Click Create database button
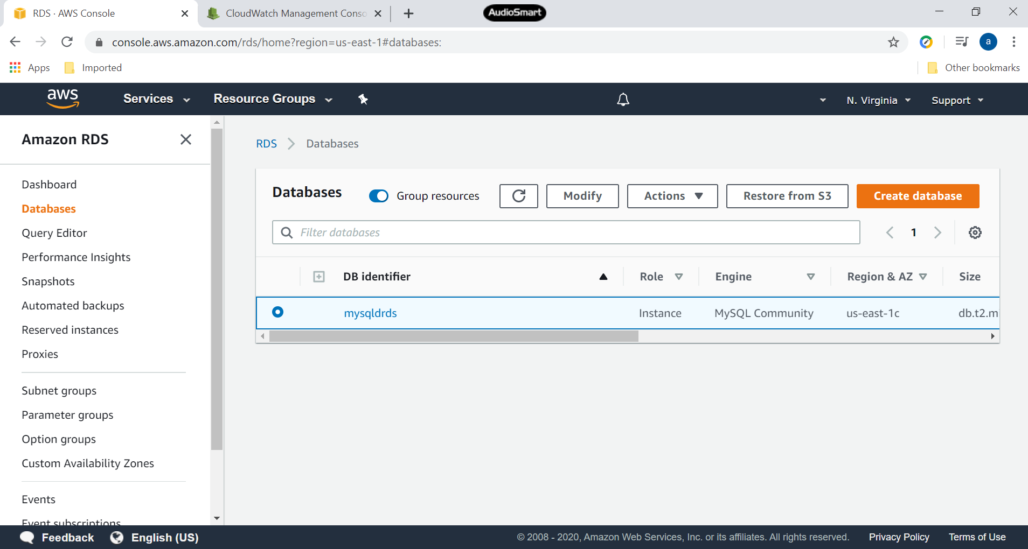 click(918, 196)
